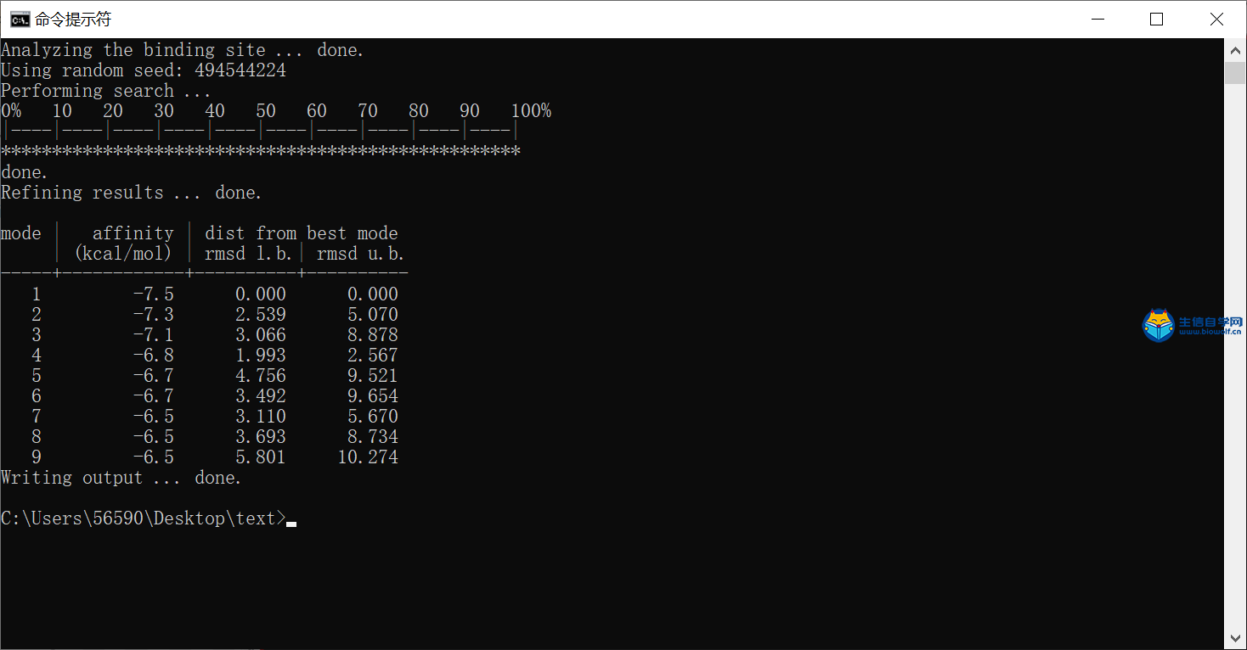
Task: Click rmsd l.b. value 4.756
Action: pos(261,376)
